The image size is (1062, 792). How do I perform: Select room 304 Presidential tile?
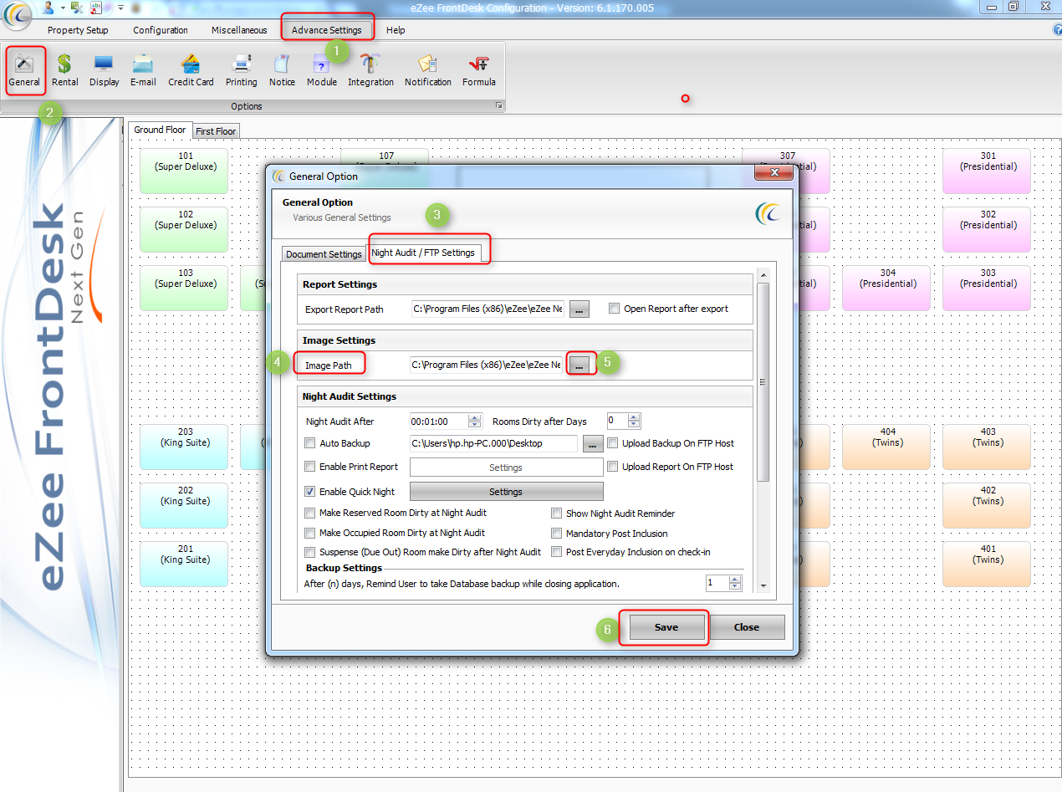pos(887,289)
